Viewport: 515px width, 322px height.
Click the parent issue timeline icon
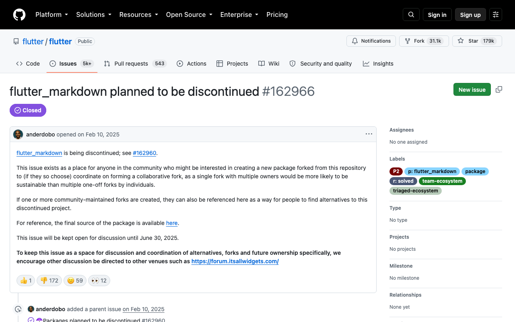(x=18, y=309)
